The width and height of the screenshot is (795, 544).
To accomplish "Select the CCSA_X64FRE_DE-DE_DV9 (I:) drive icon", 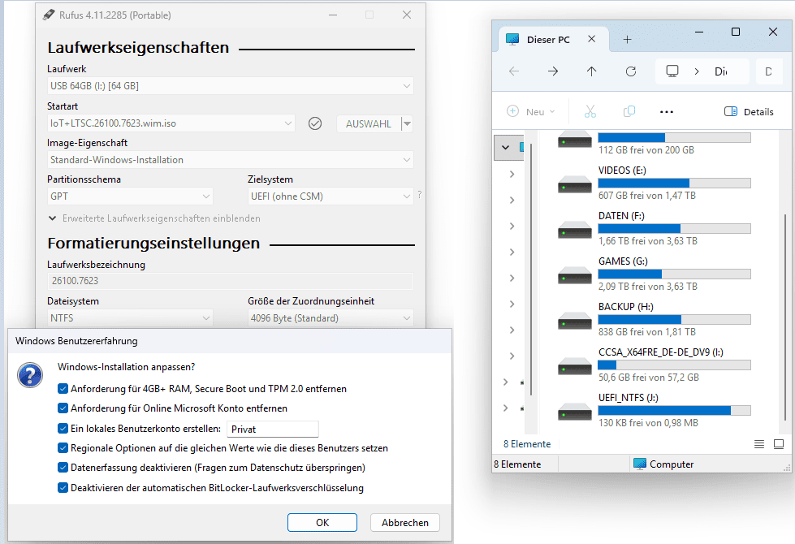I will 574,366.
